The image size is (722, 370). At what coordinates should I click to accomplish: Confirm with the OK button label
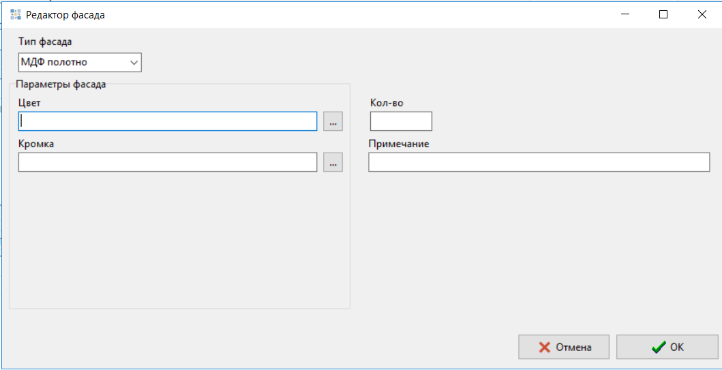click(676, 347)
